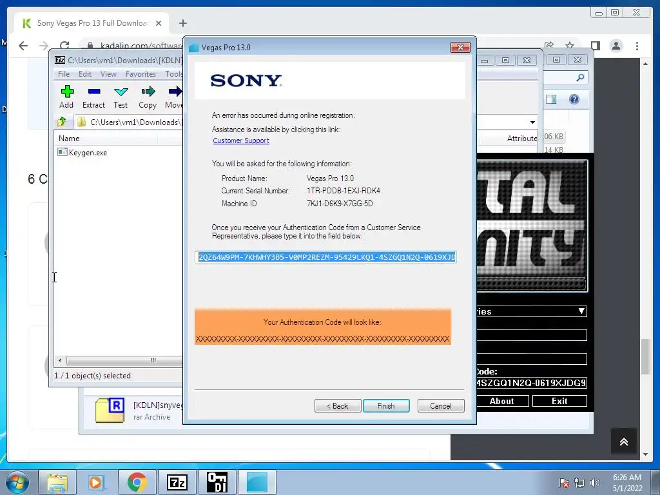This screenshot has width=660, height=495.
Task: Toggle Chrome side panel icon
Action: pos(595,46)
